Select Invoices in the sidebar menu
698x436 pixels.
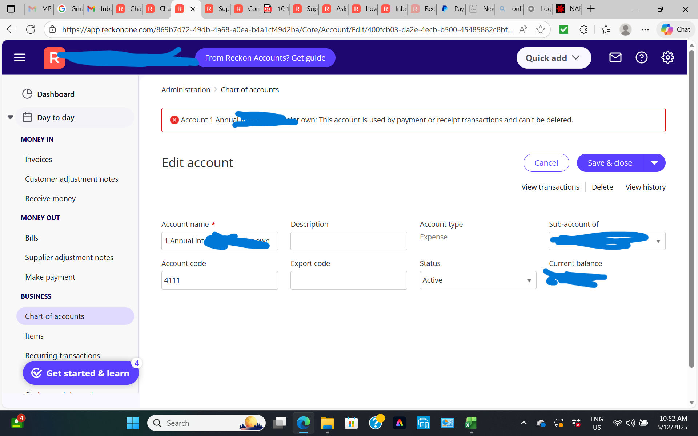pyautogui.click(x=39, y=159)
